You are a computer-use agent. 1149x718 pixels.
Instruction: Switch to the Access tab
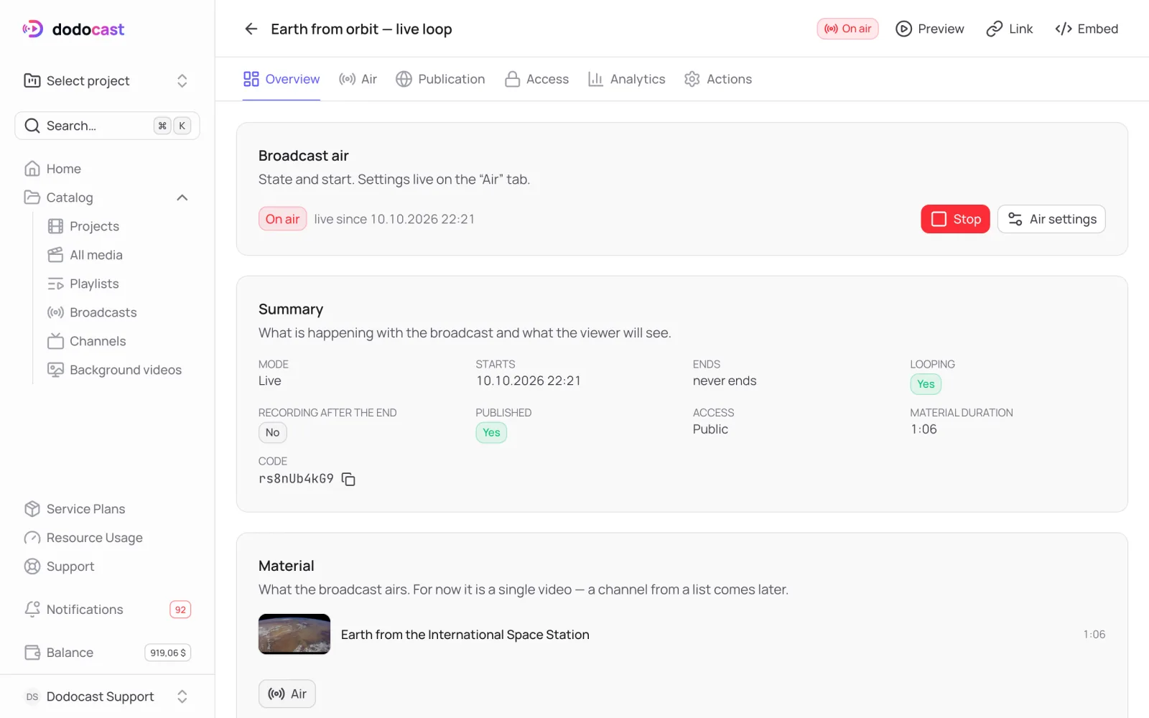[536, 79]
